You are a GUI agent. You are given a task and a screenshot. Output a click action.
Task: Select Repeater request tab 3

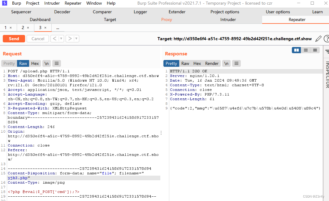click(40, 28)
